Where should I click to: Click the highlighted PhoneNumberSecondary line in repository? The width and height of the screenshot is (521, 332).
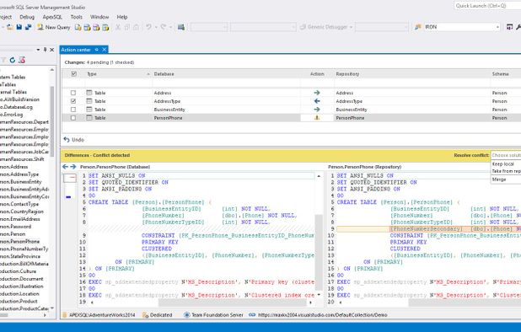tap(428, 228)
